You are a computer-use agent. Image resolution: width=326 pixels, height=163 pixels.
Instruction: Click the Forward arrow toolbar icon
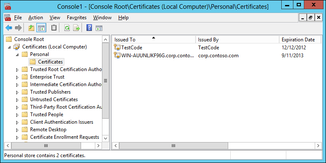(18, 28)
